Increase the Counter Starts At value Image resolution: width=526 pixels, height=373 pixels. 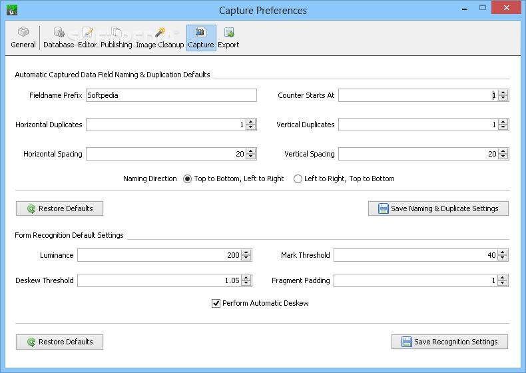click(x=503, y=93)
